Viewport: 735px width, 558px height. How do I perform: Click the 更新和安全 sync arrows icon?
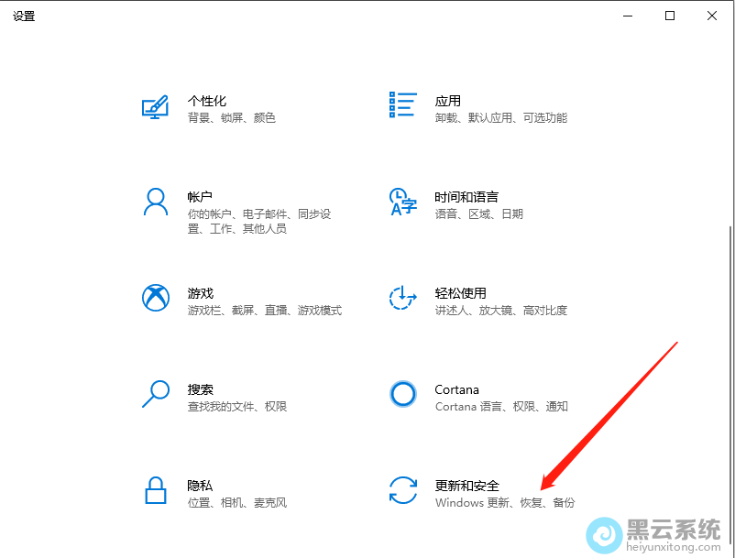click(x=403, y=490)
